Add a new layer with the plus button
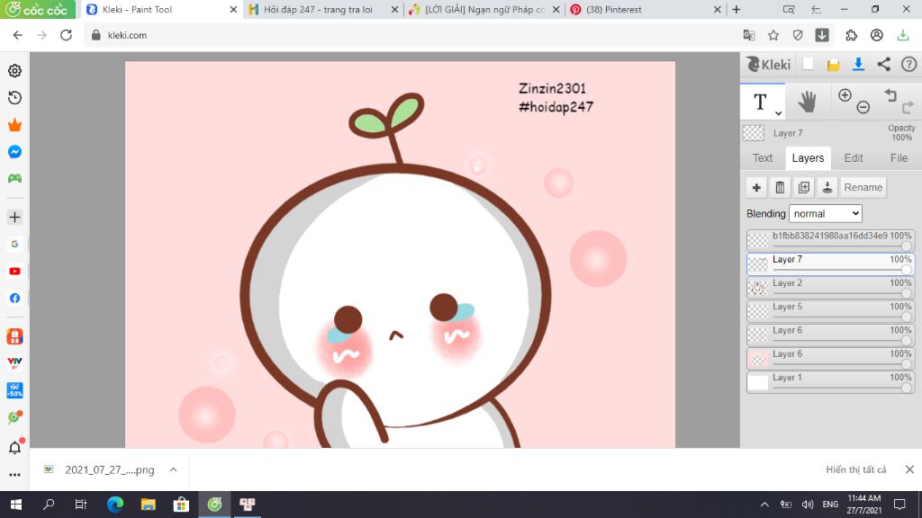Screen dimensions: 922x518 point(756,187)
